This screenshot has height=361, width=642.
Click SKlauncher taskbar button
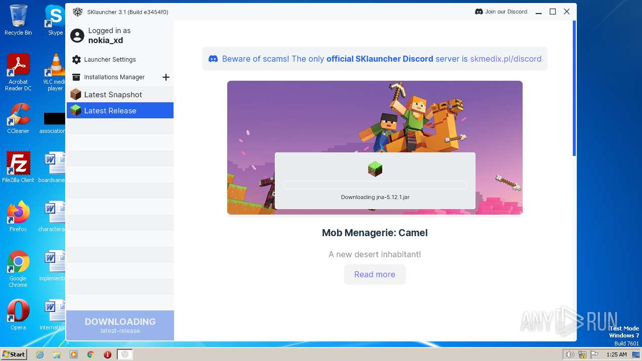pyautogui.click(x=125, y=354)
